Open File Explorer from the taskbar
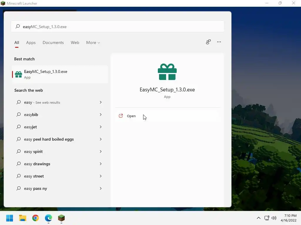This screenshot has width=301, height=225. click(23, 218)
